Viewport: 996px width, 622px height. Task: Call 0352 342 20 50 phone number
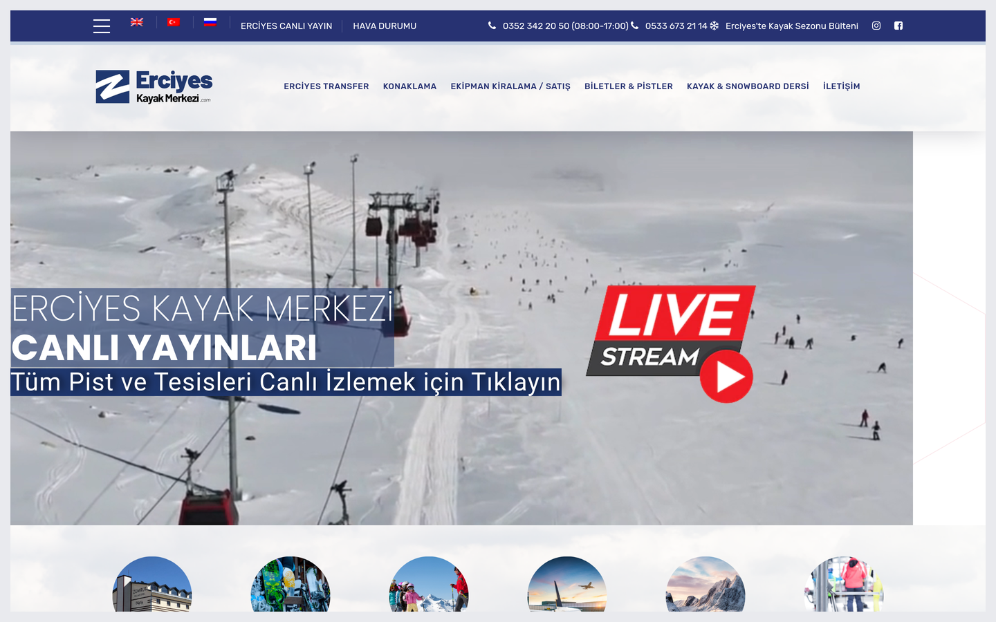click(565, 26)
